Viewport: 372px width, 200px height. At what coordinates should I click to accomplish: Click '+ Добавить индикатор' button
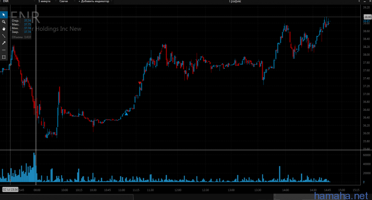coord(94,2)
